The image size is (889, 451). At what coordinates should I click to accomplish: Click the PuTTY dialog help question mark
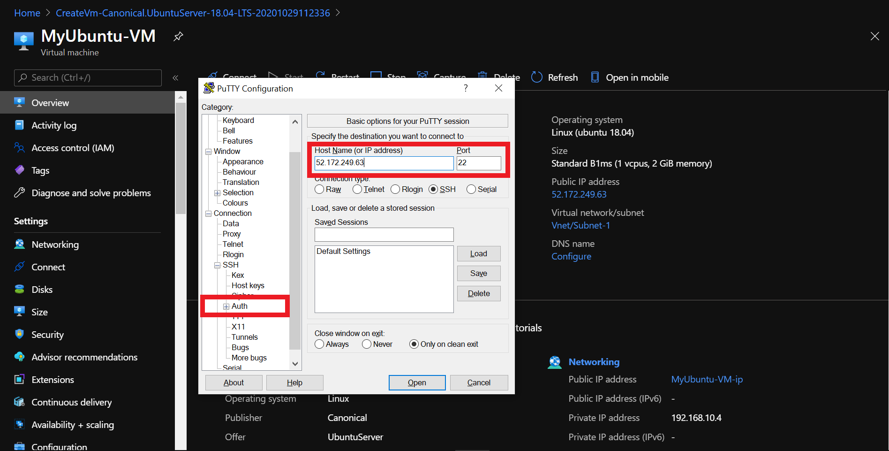[x=466, y=88]
